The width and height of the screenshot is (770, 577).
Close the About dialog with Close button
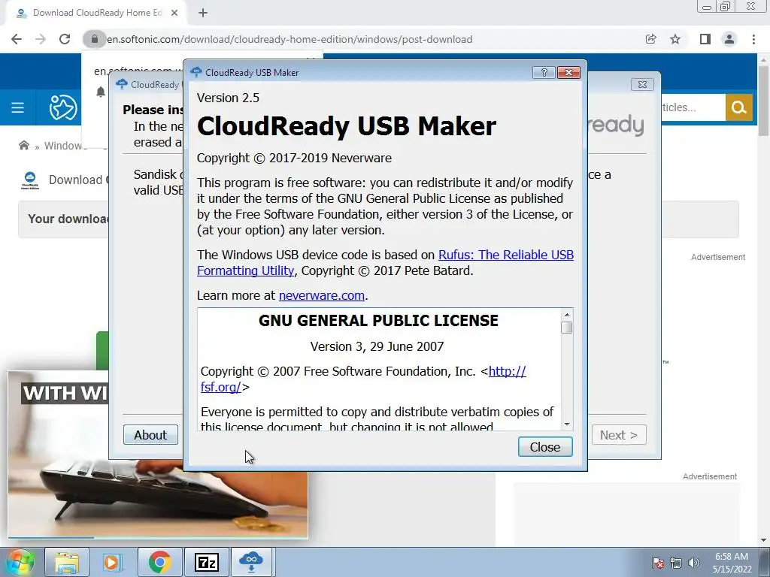click(x=545, y=447)
